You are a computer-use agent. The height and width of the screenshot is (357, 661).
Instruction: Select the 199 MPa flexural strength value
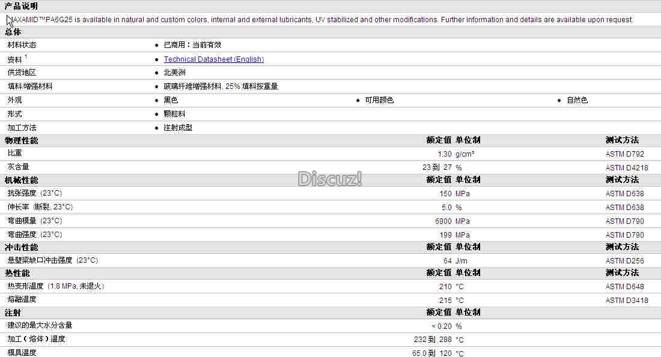point(454,235)
